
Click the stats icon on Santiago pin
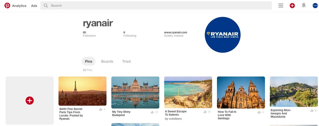(259, 112)
